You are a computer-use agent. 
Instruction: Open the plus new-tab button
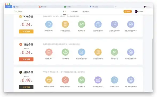[116, 7]
